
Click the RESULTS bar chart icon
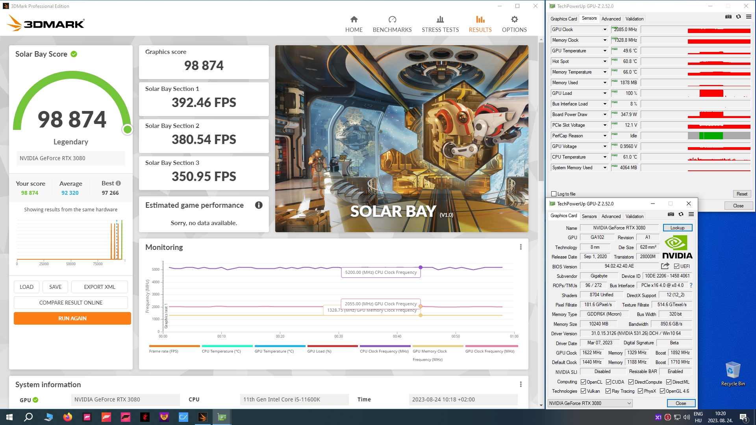480,19
